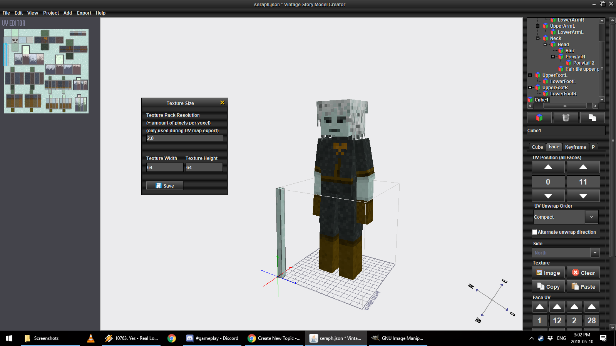616x346 pixels.
Task: Select the Hair element in tree
Action: click(x=570, y=51)
